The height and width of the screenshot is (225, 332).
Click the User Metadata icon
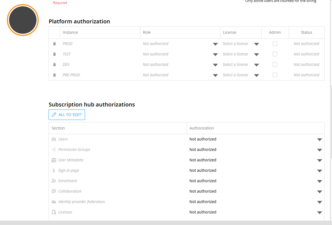(54, 160)
